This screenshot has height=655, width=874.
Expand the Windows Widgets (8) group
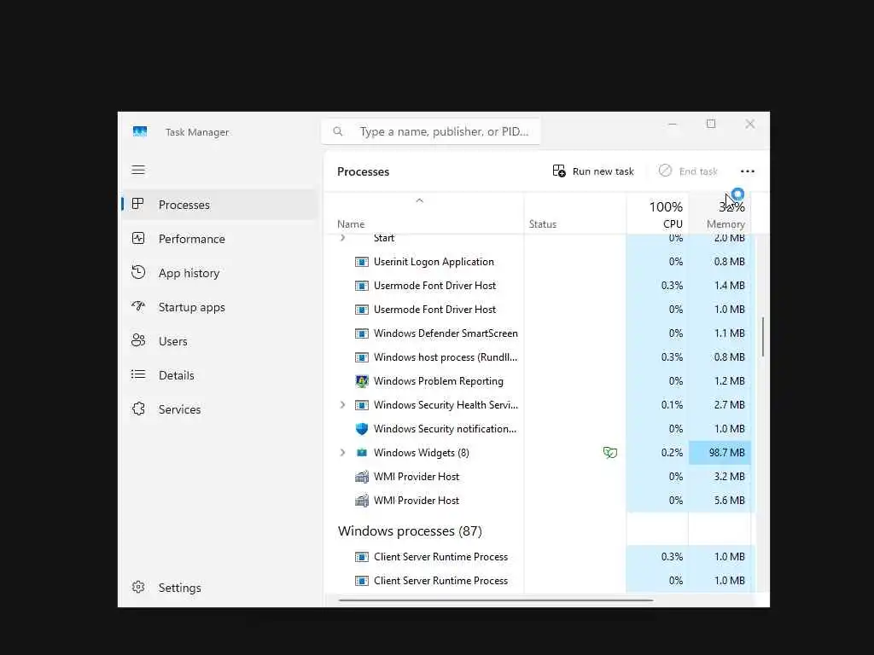tap(343, 453)
